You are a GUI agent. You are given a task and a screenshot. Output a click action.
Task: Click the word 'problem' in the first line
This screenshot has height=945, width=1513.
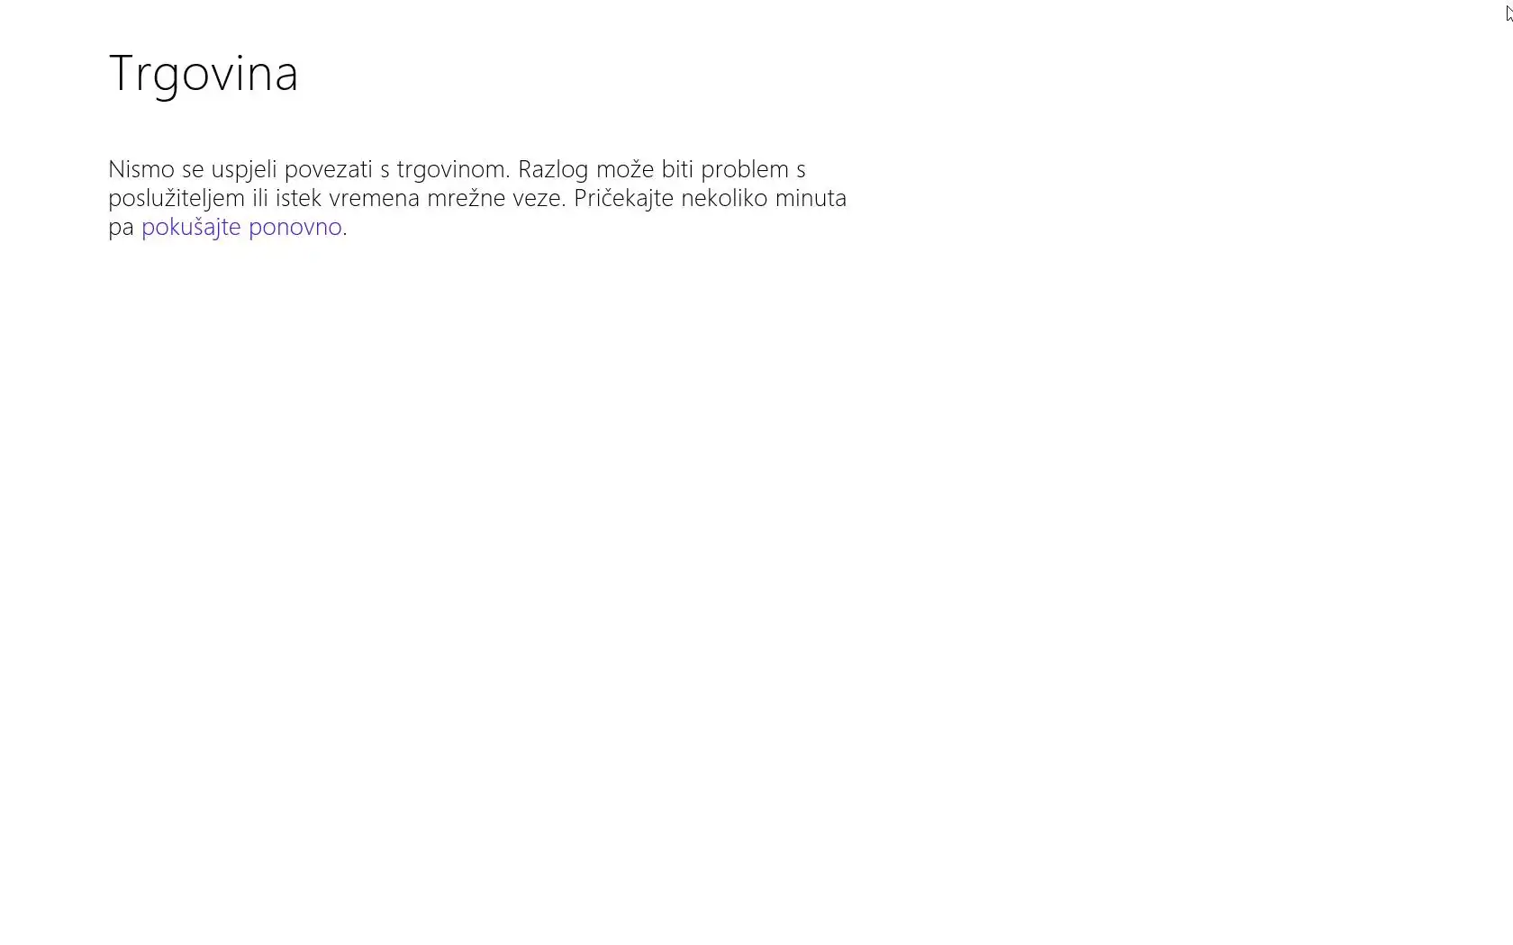tap(745, 171)
